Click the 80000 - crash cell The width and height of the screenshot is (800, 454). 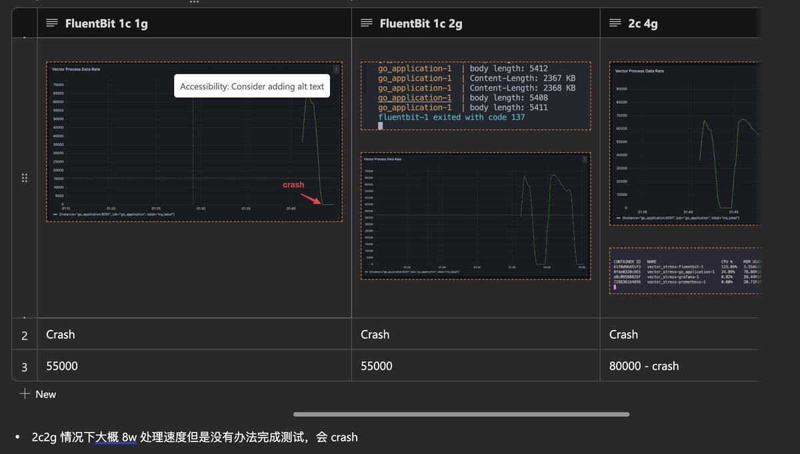point(680,366)
